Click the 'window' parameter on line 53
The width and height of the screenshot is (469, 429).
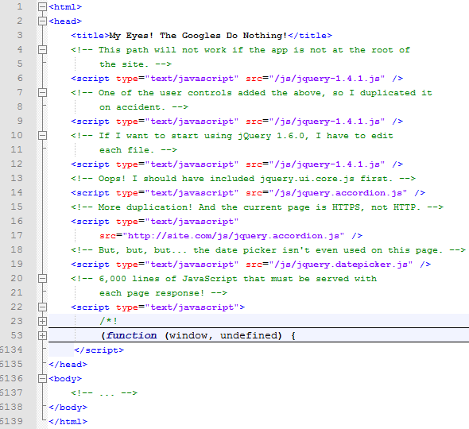(x=188, y=336)
